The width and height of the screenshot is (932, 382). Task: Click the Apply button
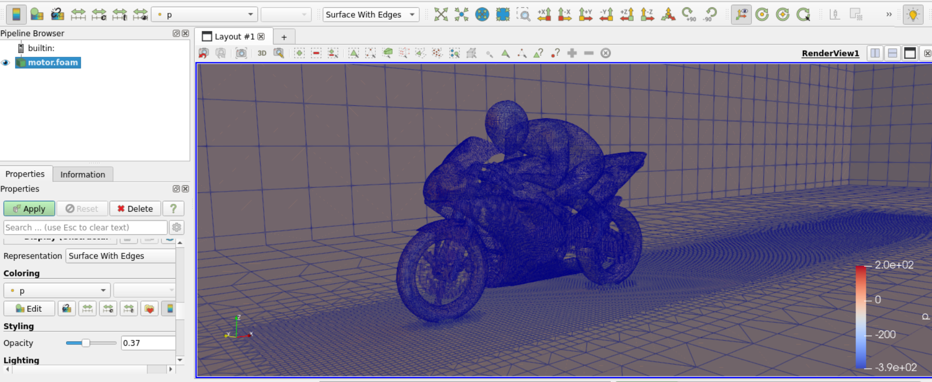tap(29, 209)
